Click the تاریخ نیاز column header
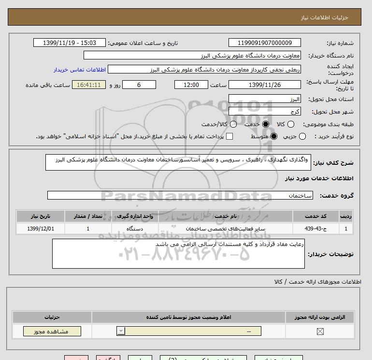This screenshot has height=360, width=372. pyautogui.click(x=41, y=216)
